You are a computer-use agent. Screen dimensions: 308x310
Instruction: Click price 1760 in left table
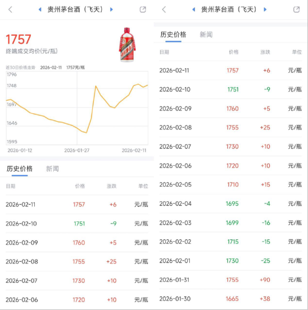[x=79, y=243]
